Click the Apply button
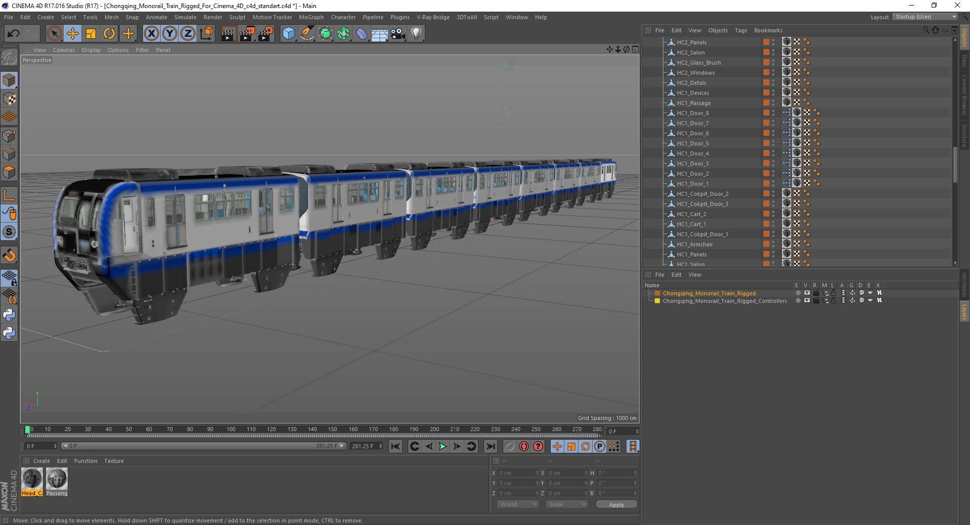970x525 pixels. tap(616, 505)
